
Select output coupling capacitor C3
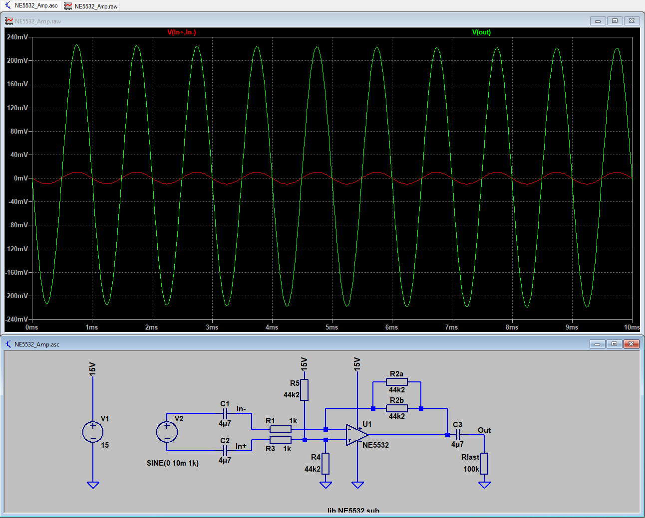[x=457, y=435]
